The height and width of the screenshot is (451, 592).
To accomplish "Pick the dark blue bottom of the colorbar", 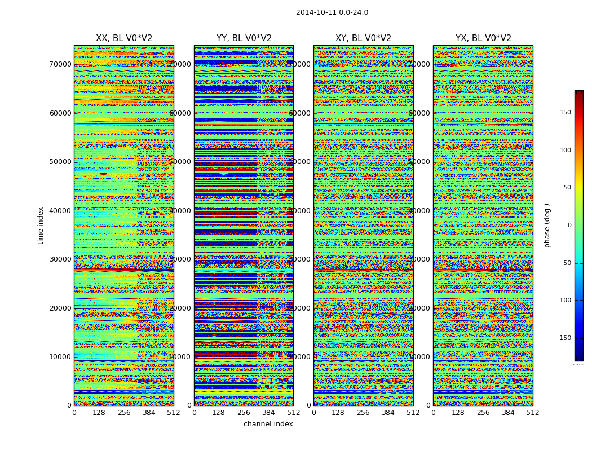I will coord(578,357).
